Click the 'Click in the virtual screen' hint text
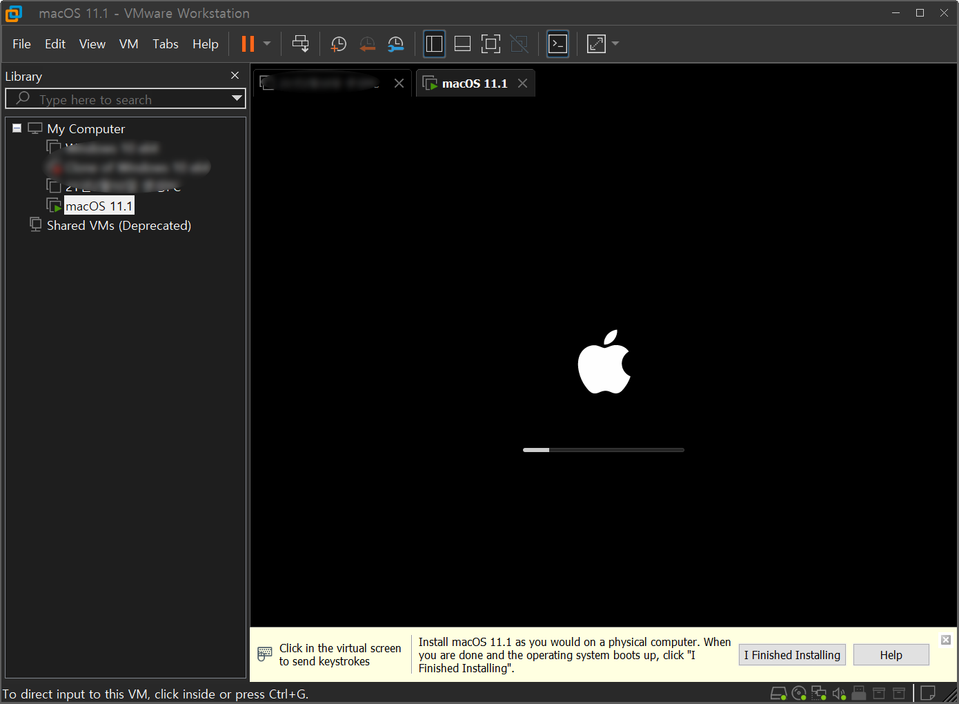959x704 pixels. pyautogui.click(x=340, y=655)
